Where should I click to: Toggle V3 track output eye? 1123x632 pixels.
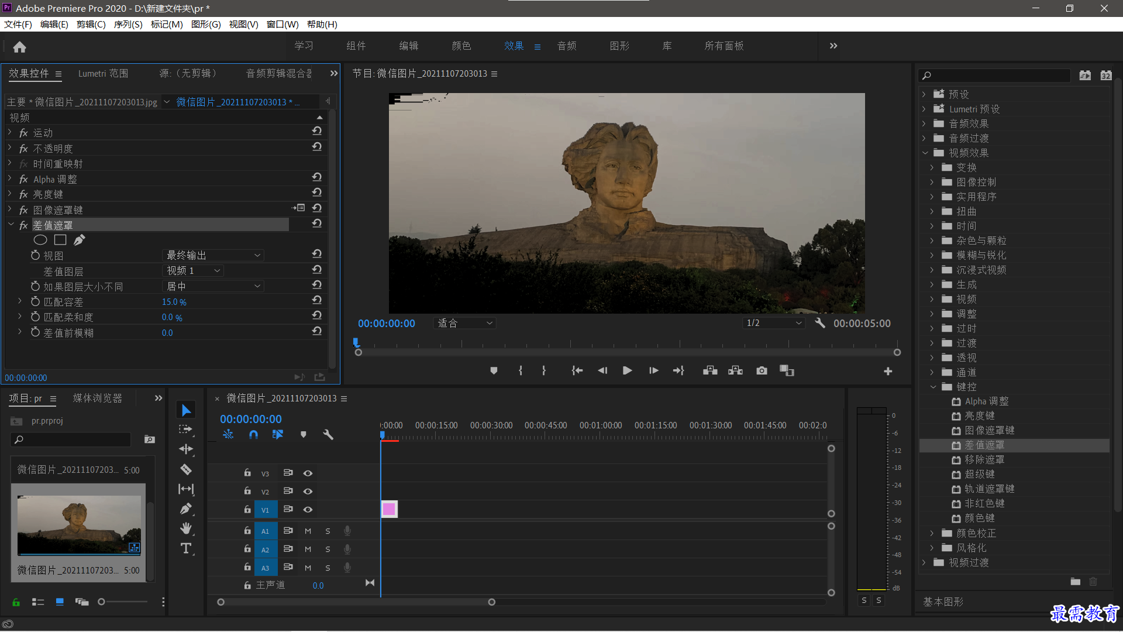pos(308,473)
